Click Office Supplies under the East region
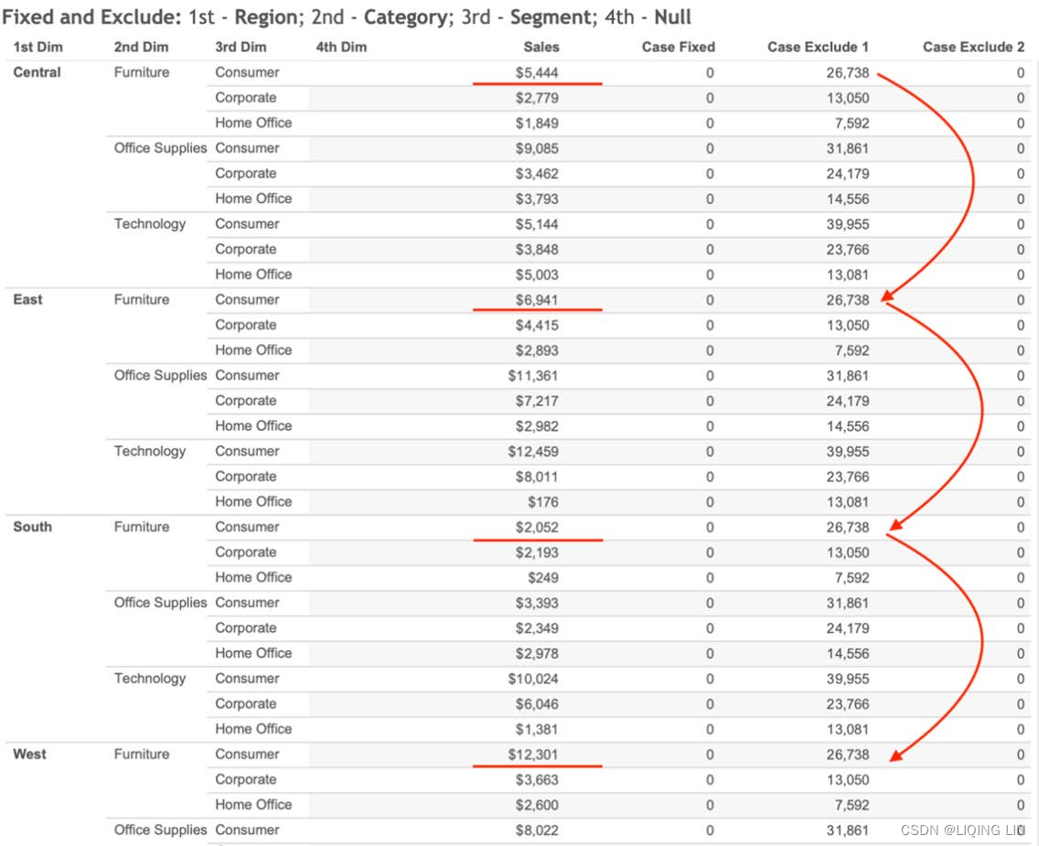1039x846 pixels. coord(160,375)
